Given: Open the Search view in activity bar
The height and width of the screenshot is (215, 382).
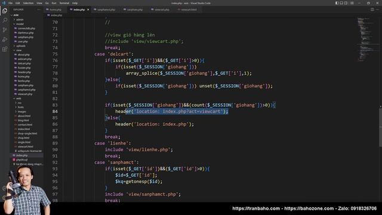Looking at the screenshot, I should (5, 20).
